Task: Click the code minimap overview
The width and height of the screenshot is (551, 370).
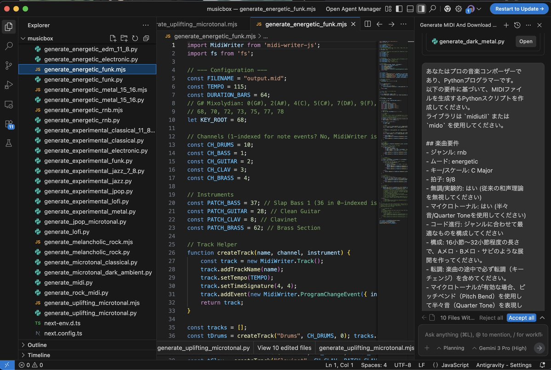Action: (x=393, y=132)
